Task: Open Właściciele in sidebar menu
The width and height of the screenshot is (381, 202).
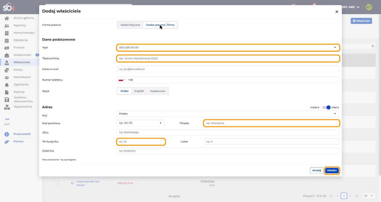Action: point(22,62)
